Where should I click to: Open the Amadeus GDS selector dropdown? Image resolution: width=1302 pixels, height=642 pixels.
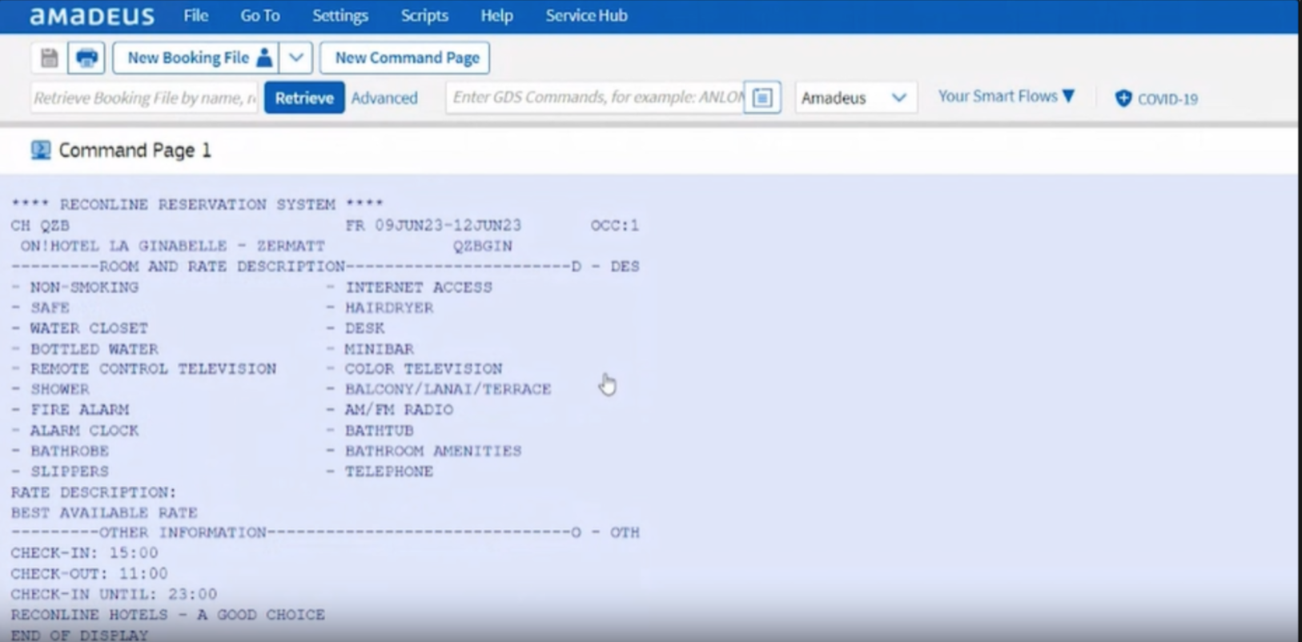coord(855,98)
